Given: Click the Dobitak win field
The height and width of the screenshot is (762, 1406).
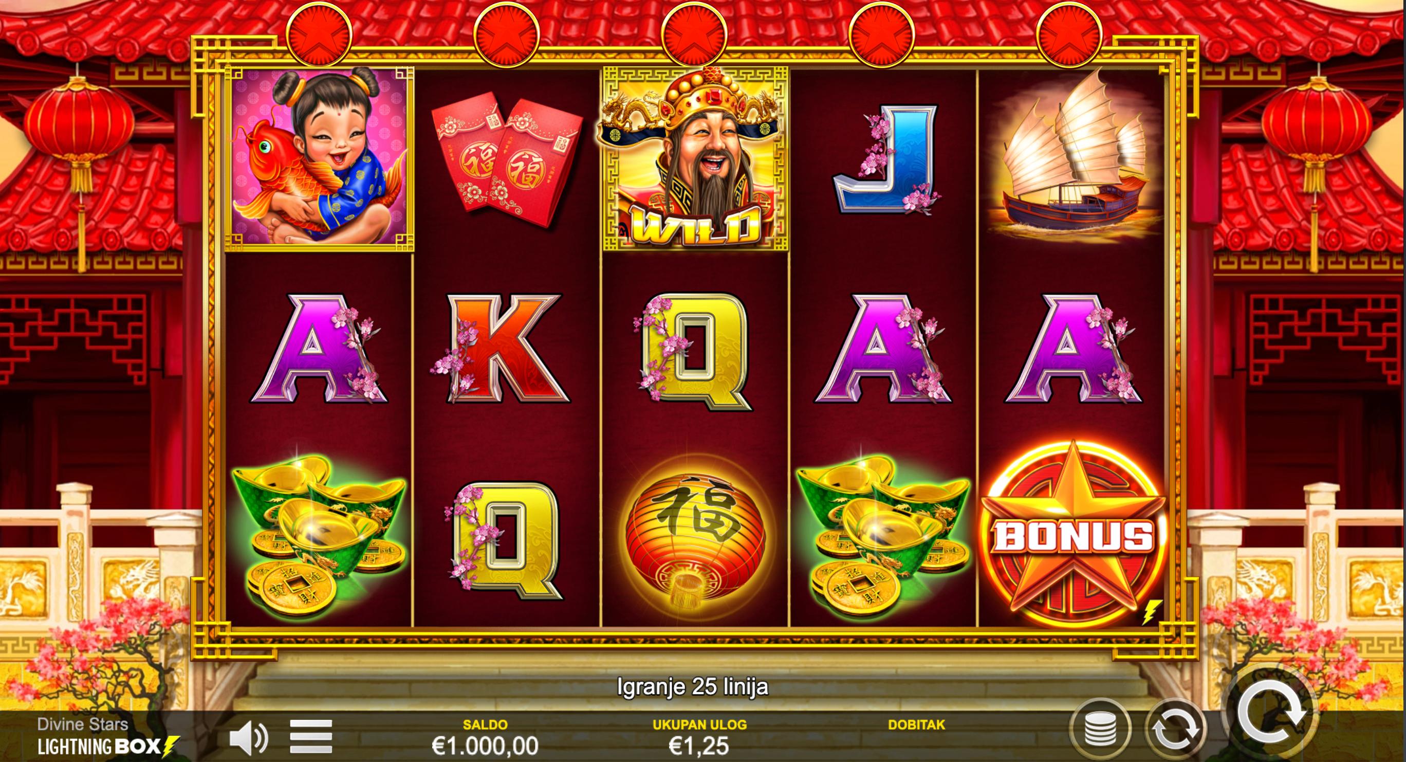Looking at the screenshot, I should 916,737.
